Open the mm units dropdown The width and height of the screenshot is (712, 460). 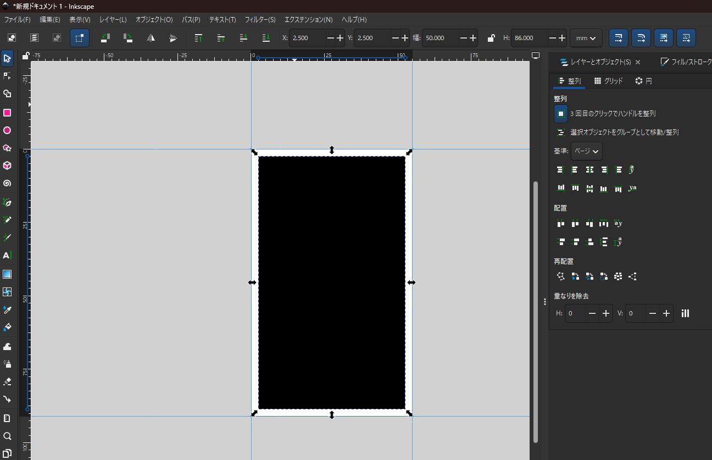[586, 38]
